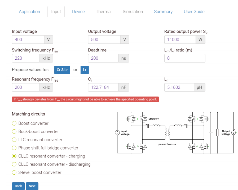
Task: Choose the 3-level boost converter
Action: click(14, 173)
